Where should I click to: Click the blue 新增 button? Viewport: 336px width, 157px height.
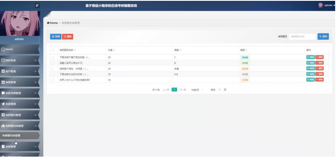[56, 36]
